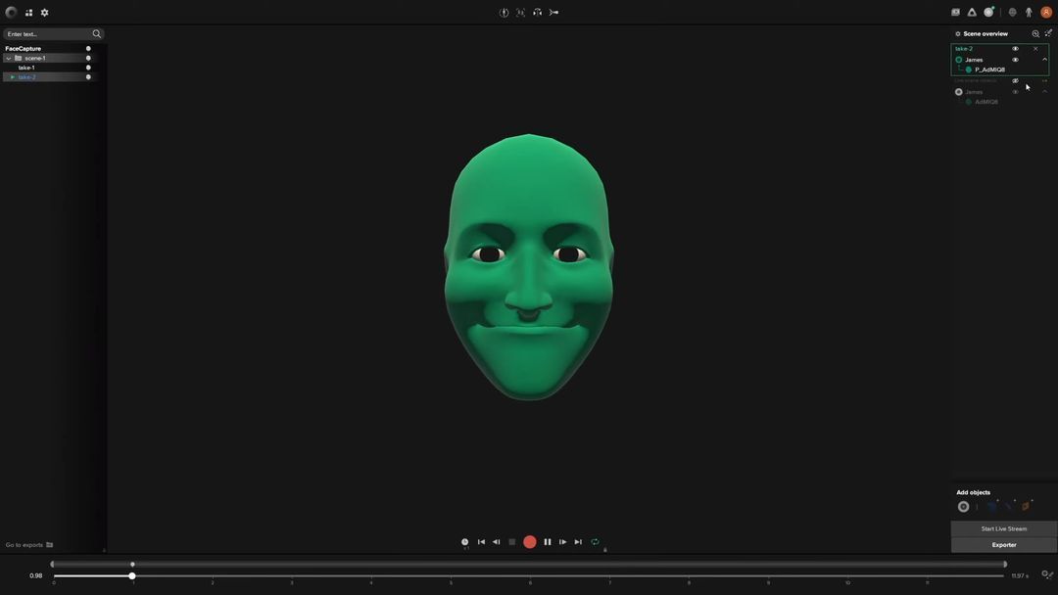Click the crop/framing icon in the top toolbar
The width and height of the screenshot is (1058, 595).
tap(520, 12)
